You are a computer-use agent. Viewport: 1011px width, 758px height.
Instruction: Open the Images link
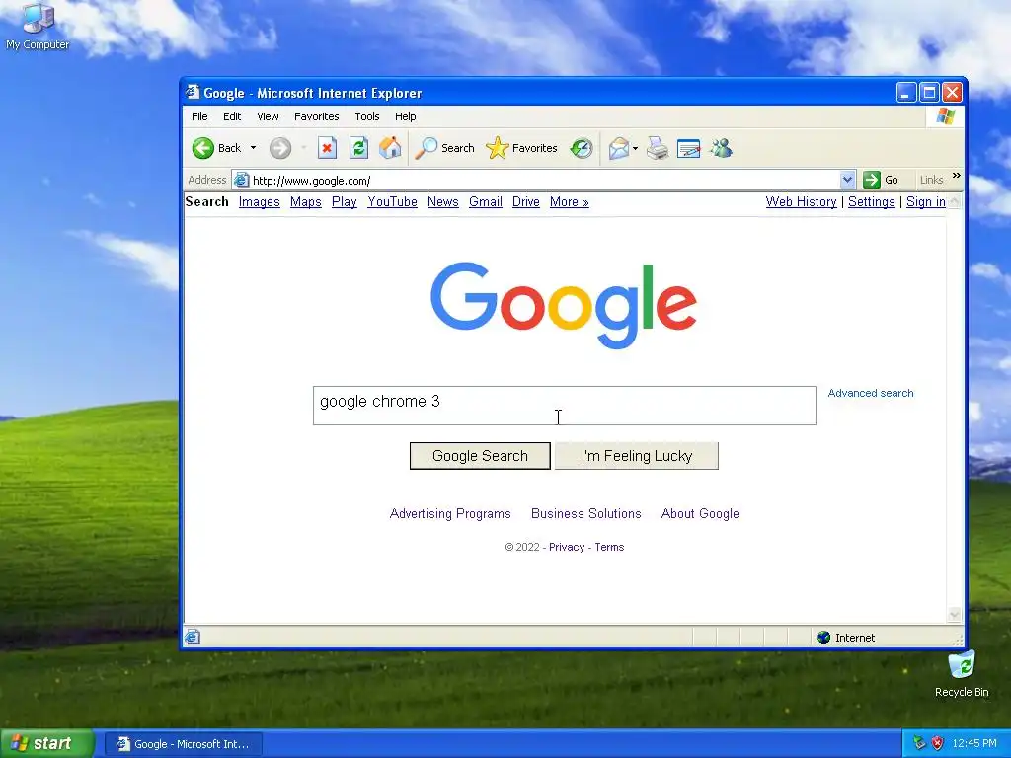(260, 201)
